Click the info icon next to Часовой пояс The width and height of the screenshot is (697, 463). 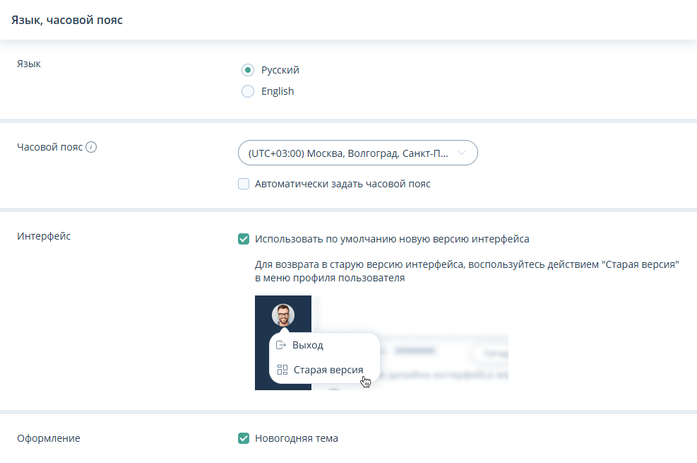point(91,147)
